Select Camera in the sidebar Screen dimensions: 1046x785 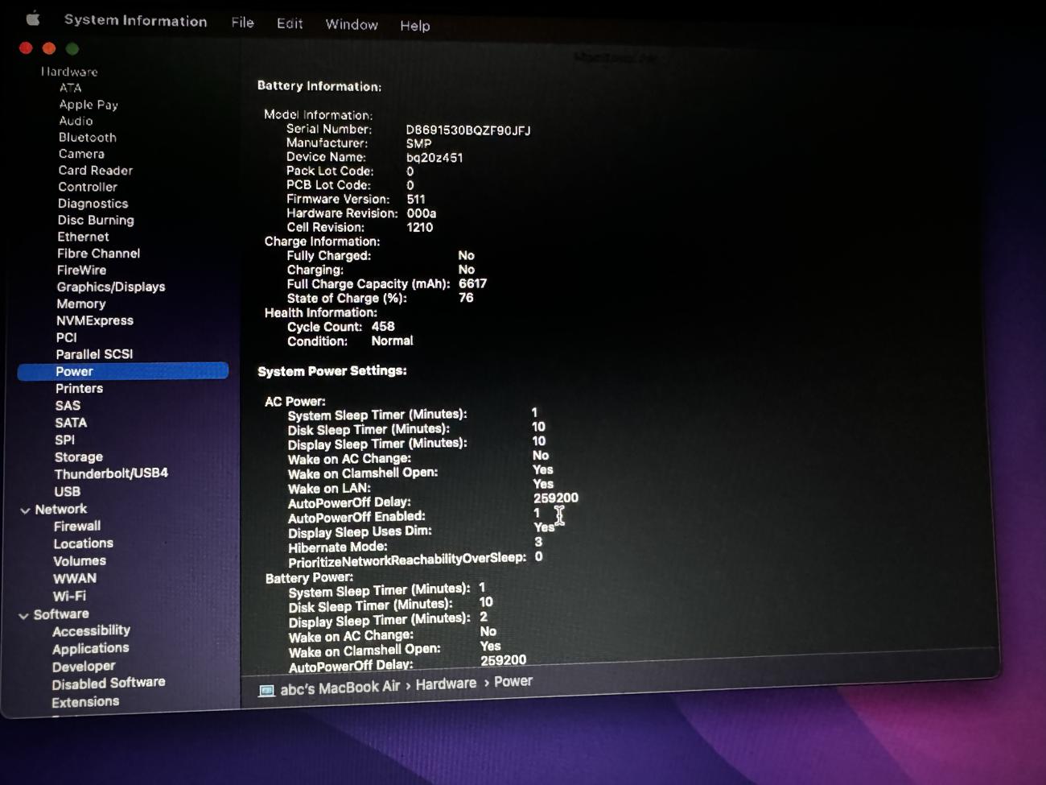pyautogui.click(x=81, y=154)
